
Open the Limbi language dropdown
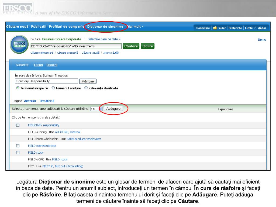pyautogui.click(x=250, y=28)
